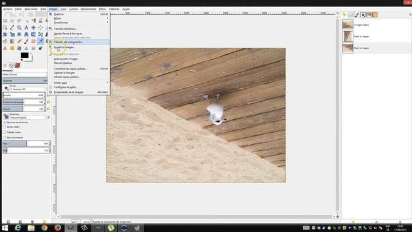The height and width of the screenshot is (232, 412).
Task: Select the Smudge tool
Action: tap(33, 48)
